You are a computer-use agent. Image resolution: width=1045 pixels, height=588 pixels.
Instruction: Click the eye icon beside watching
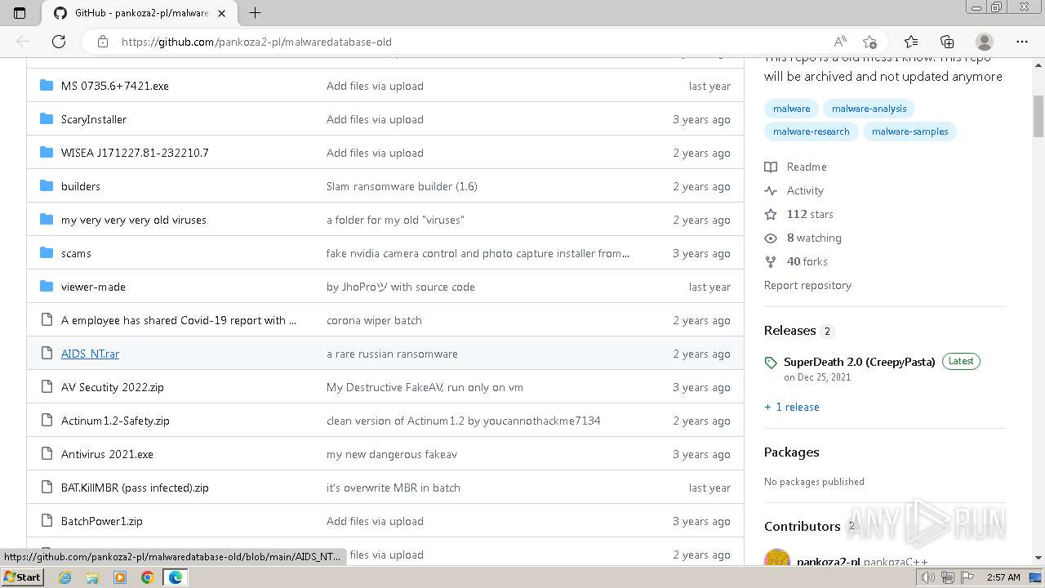(x=771, y=238)
